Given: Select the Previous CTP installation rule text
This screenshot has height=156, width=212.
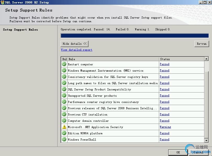Looking at the screenshot, I should [88, 114].
